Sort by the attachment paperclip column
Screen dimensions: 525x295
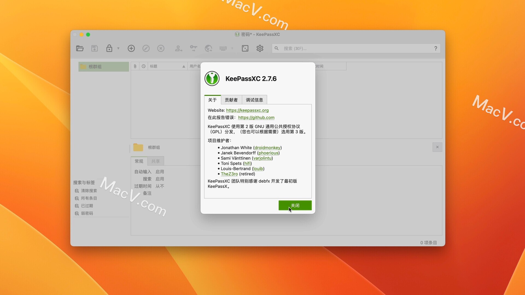coord(135,66)
